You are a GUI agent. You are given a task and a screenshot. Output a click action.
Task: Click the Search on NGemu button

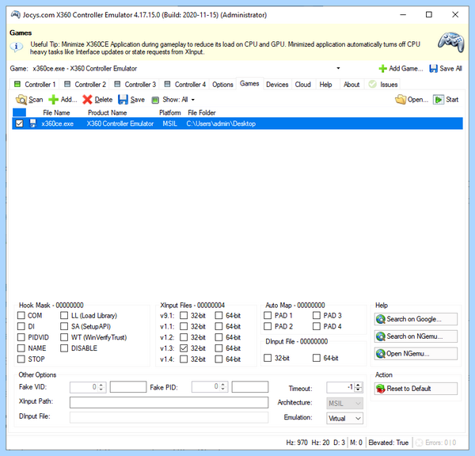pos(416,336)
